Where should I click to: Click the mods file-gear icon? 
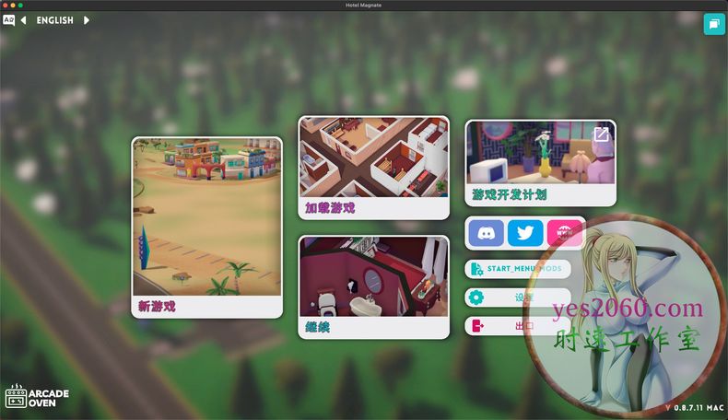pyautogui.click(x=476, y=269)
